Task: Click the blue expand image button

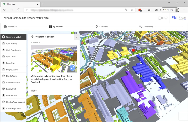Action: [72, 68]
